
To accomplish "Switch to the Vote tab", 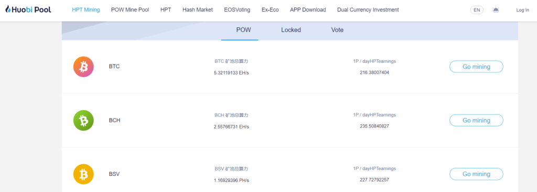I will (x=337, y=30).
